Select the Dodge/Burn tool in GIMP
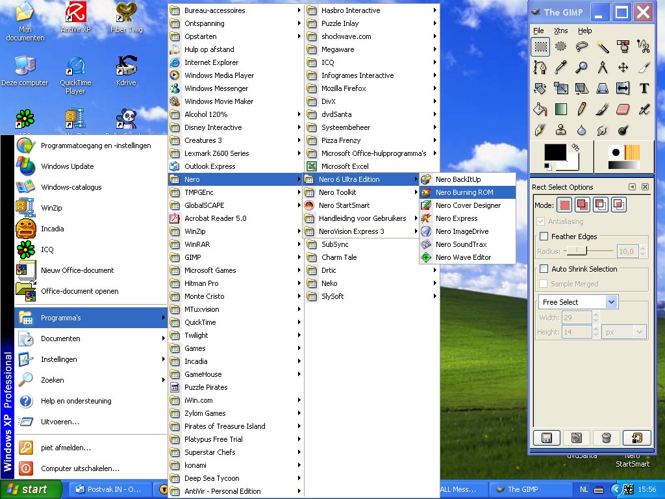Screen dimensions: 665x499 tap(623, 130)
